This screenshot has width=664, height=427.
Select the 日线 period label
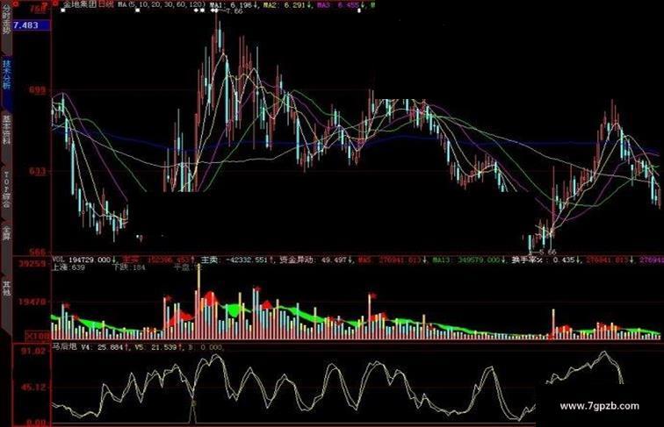pos(106,4)
